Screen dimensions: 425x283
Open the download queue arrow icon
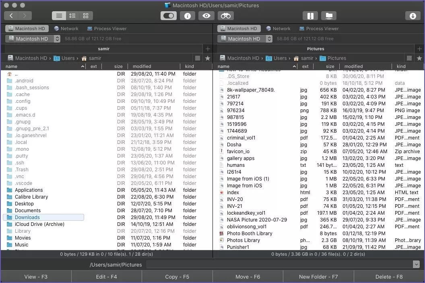pos(413,16)
